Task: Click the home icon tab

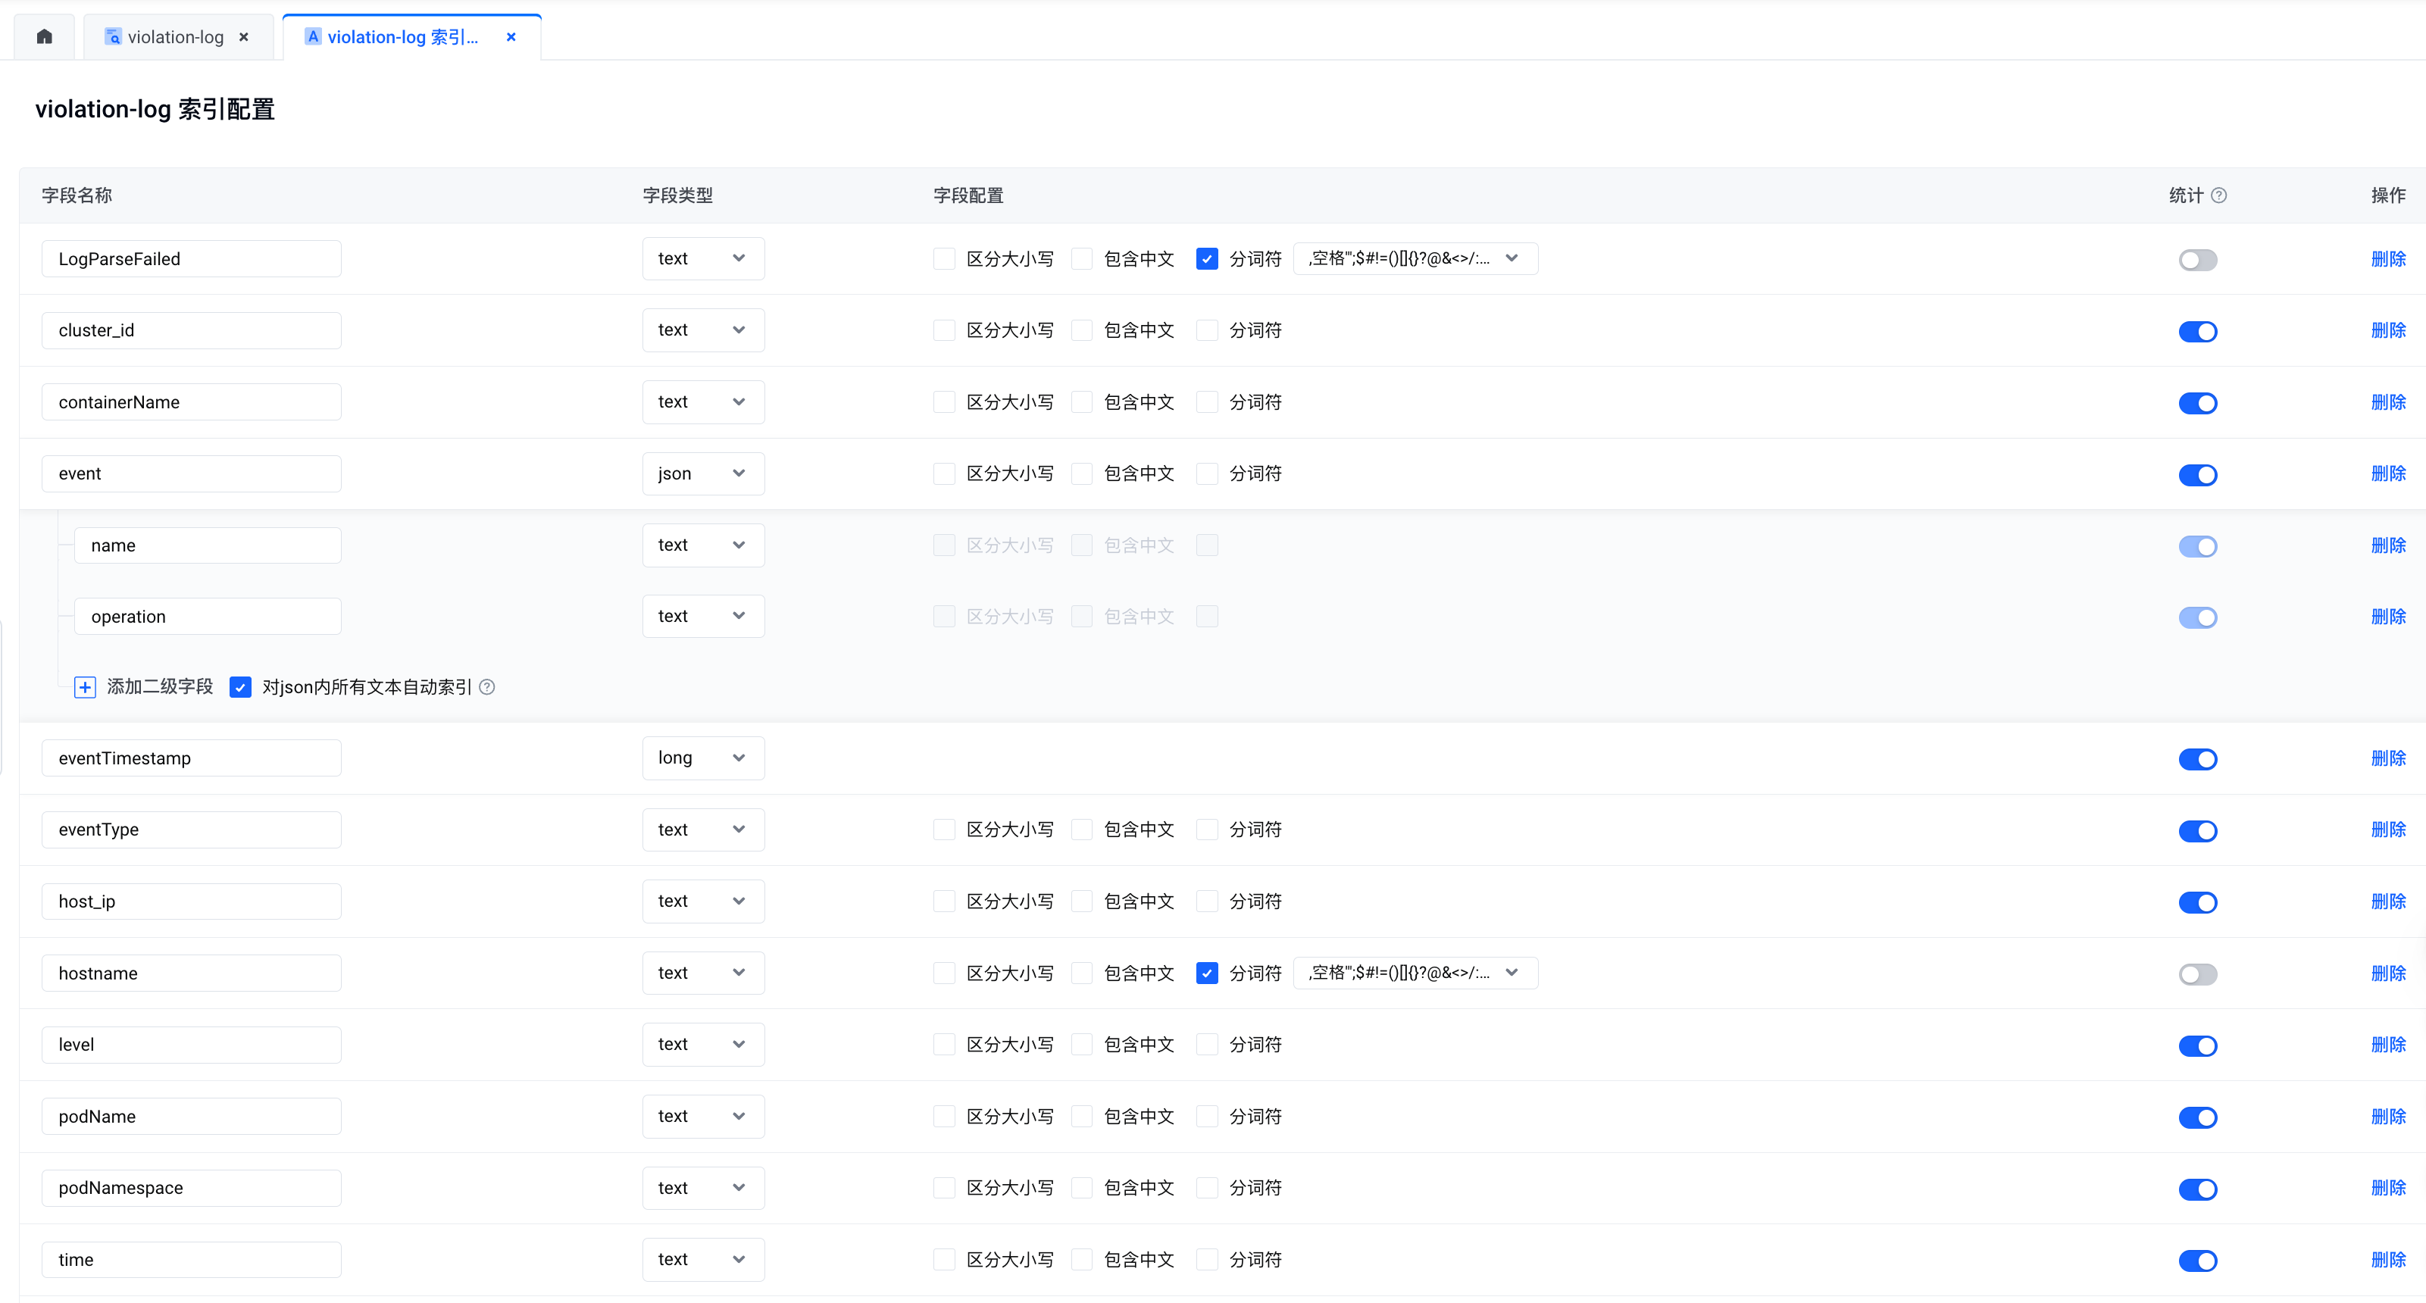Action: click(44, 36)
